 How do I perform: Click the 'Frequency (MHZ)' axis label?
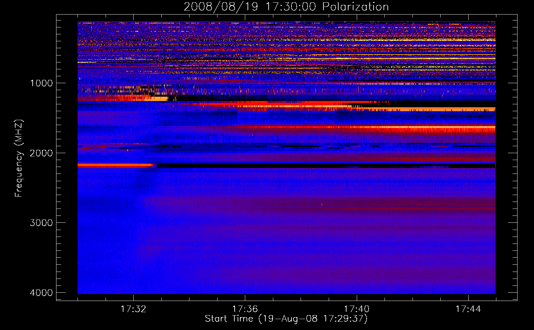pyautogui.click(x=19, y=158)
